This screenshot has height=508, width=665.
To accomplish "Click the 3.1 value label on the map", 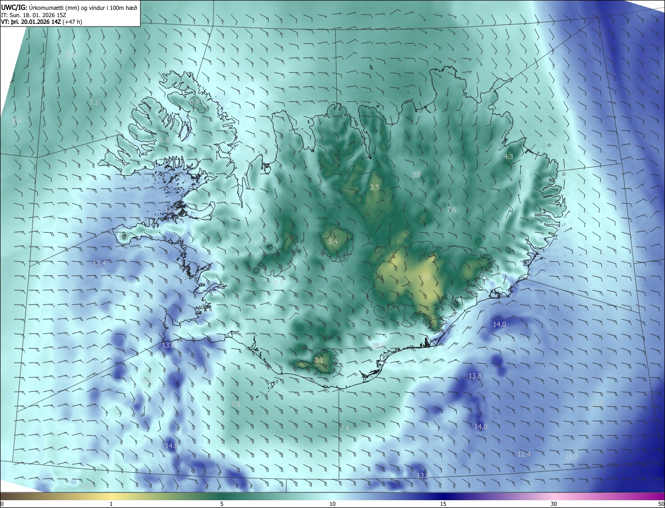I will pos(318,359).
